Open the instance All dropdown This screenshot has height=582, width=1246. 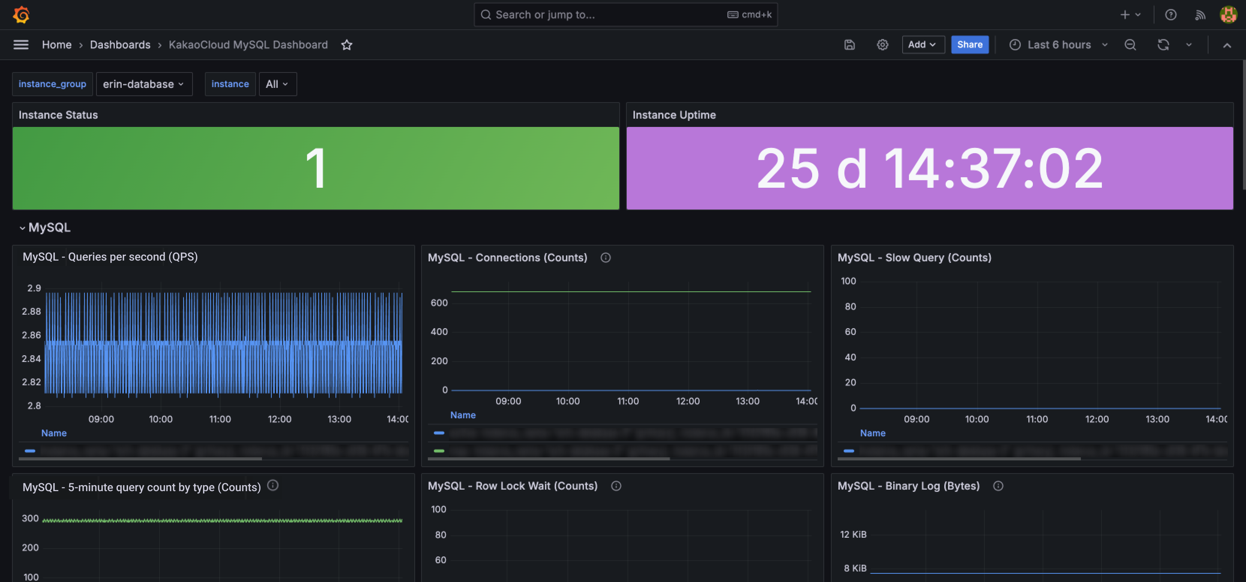click(x=277, y=84)
